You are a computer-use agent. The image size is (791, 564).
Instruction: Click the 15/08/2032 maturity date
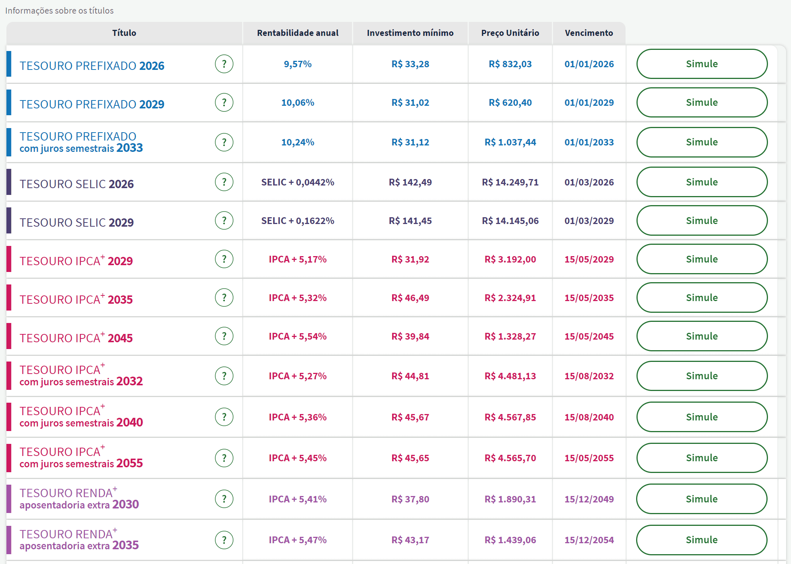click(x=589, y=376)
